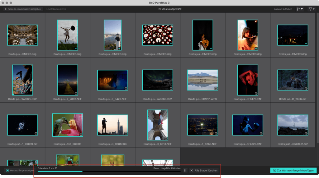Click filename Droits jus...2A6860.CR2

[157, 99]
